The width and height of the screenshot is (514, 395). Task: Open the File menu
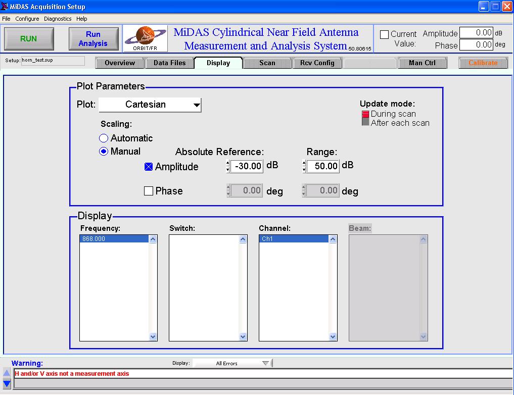(x=6, y=19)
